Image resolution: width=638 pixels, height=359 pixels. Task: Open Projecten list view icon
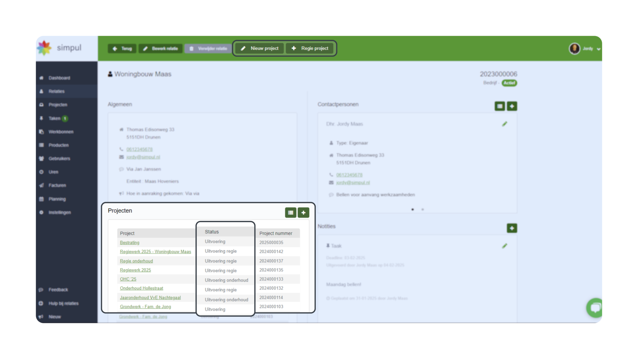[291, 213]
